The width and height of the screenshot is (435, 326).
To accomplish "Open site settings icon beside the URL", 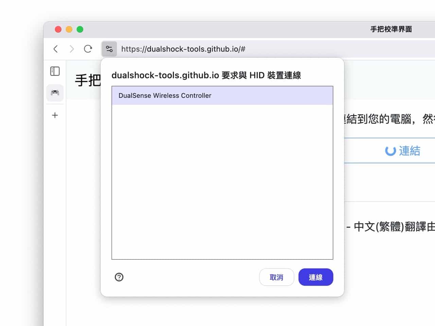I will pyautogui.click(x=109, y=49).
